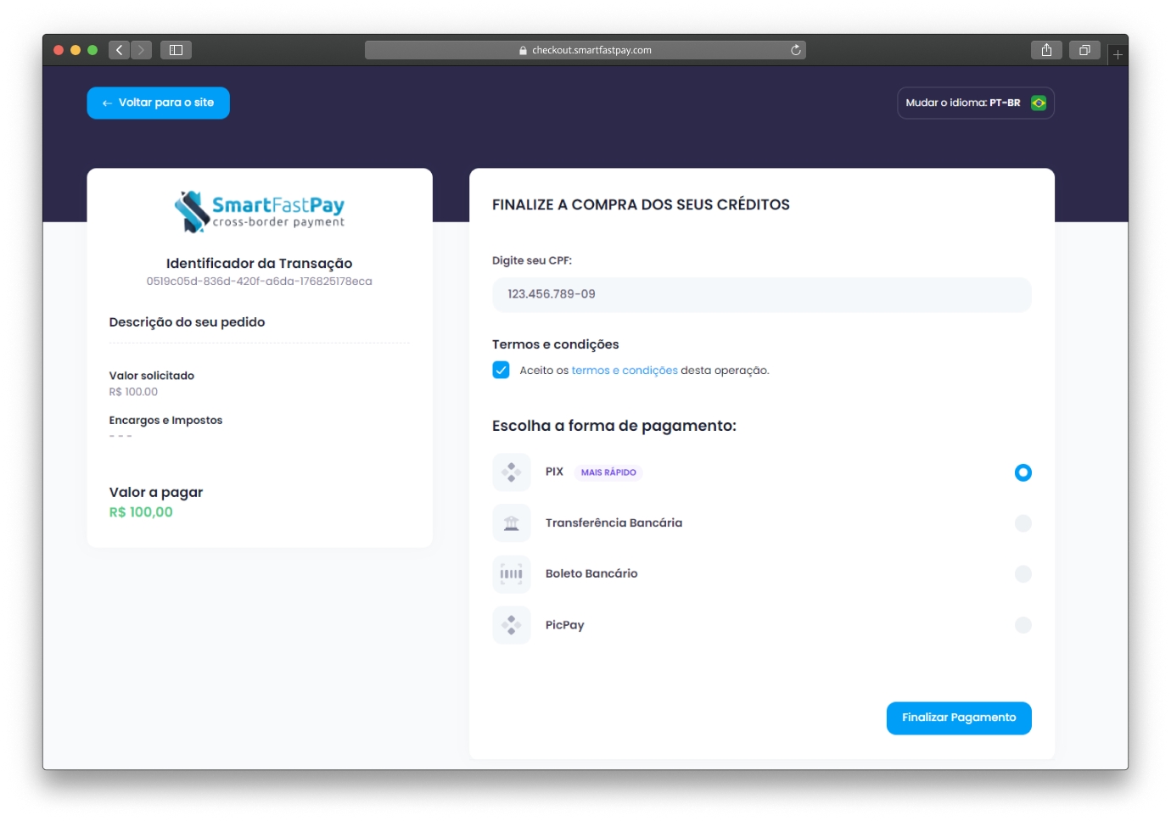Click the Boleto barcode icon

coord(511,574)
